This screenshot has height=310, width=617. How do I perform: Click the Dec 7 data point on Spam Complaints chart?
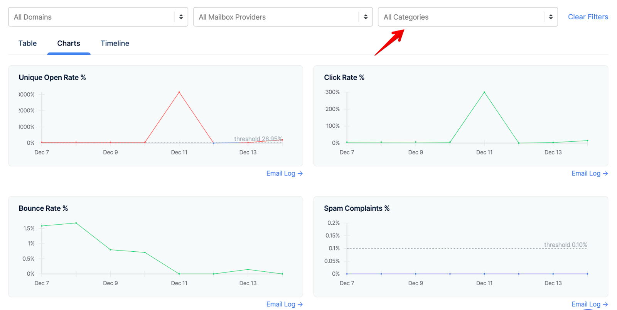(347, 274)
